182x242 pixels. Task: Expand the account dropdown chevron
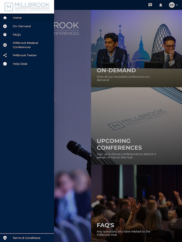pos(177,5)
